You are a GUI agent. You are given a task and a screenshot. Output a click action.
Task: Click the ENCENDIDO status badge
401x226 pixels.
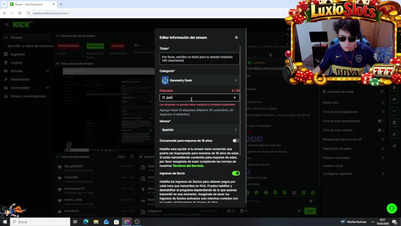95,46
